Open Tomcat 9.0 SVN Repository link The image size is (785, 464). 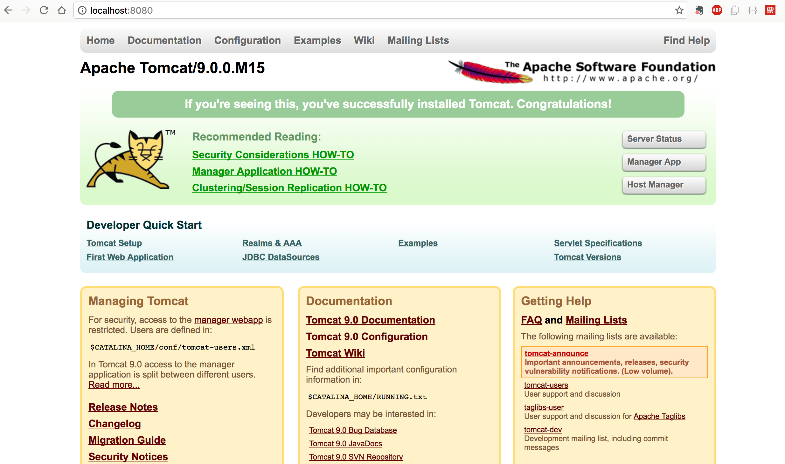(x=356, y=457)
